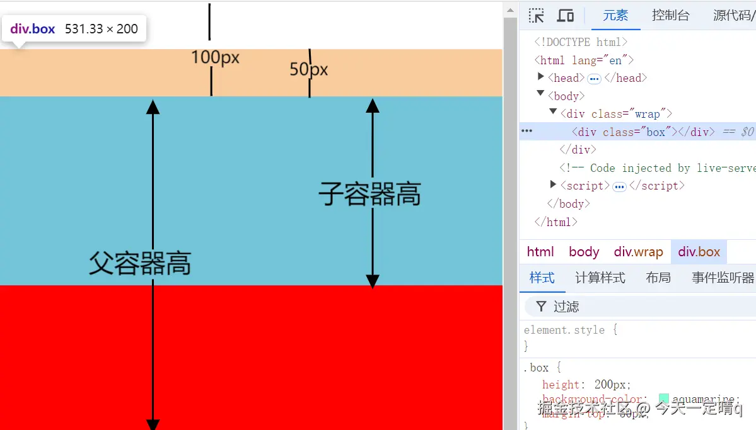Select the inspect element cursor icon
The image size is (756, 430).
tap(535, 15)
